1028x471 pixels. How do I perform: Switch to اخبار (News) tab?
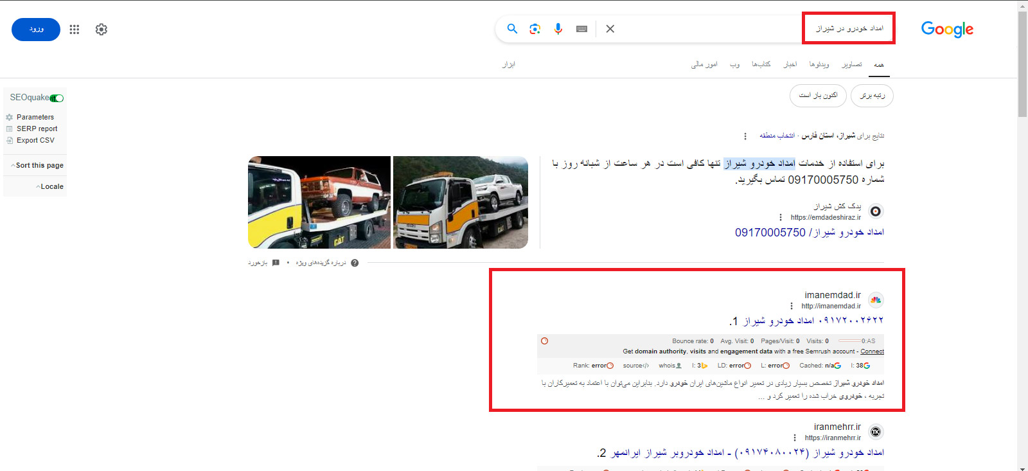(790, 64)
